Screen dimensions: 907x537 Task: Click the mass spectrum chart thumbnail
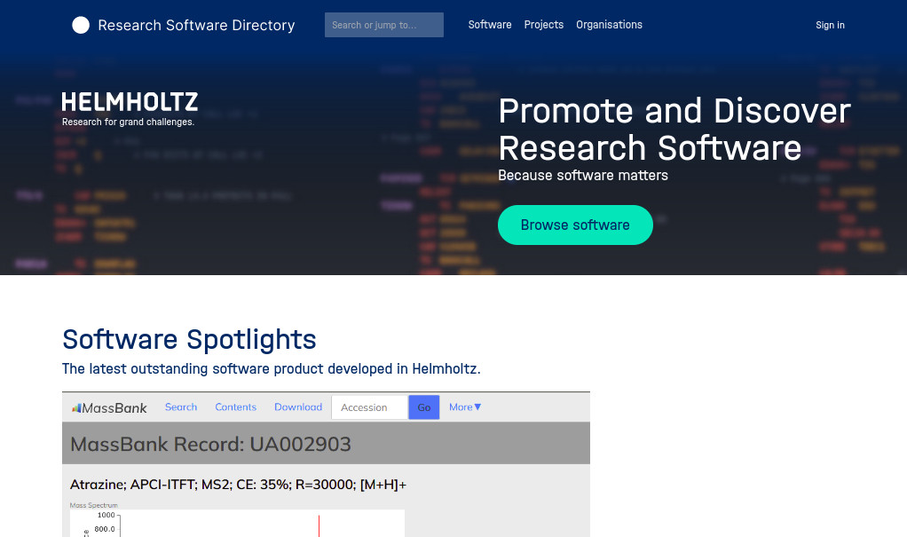[x=237, y=522]
